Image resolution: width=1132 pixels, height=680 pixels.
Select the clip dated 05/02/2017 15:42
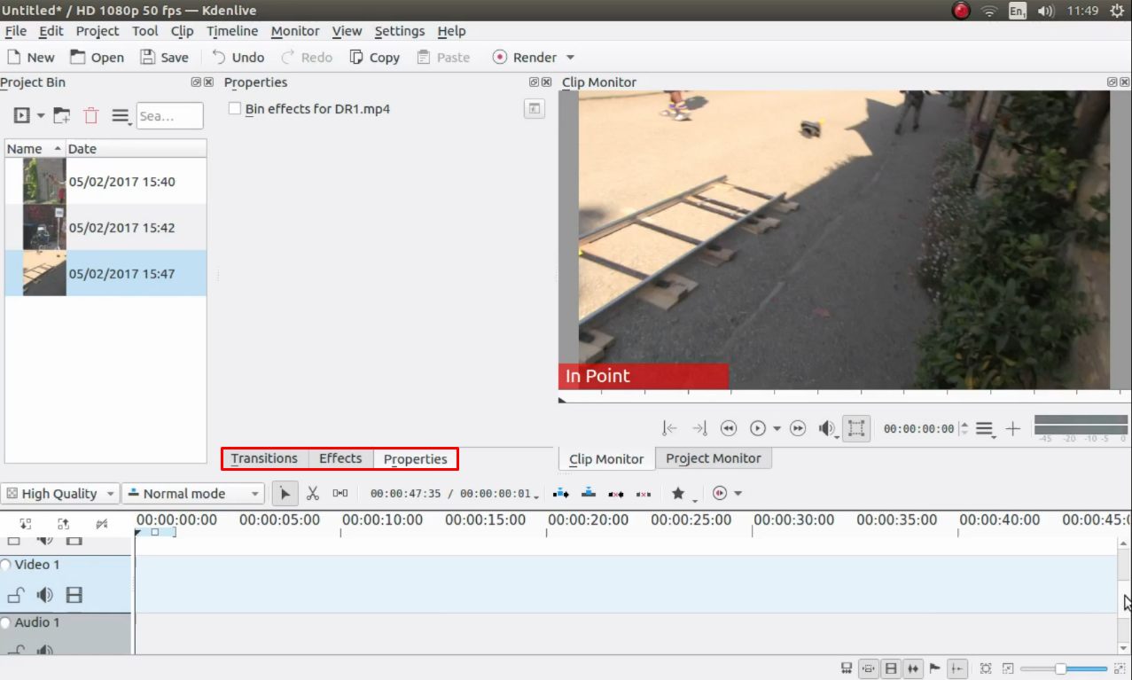point(124,227)
